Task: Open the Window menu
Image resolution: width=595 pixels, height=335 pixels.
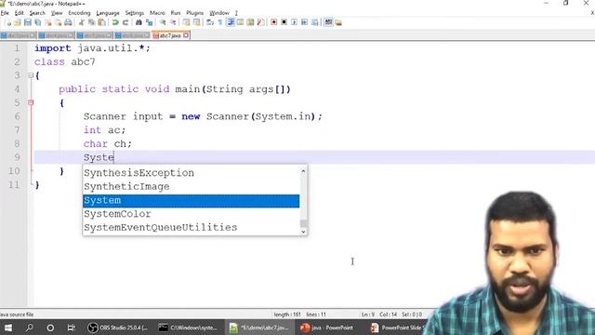Action: (219, 13)
